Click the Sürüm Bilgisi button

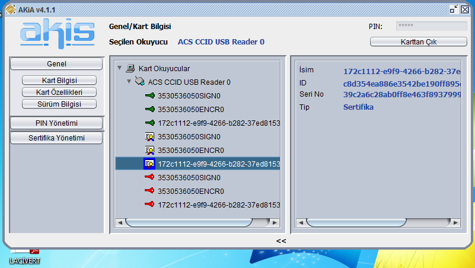pyautogui.click(x=59, y=104)
